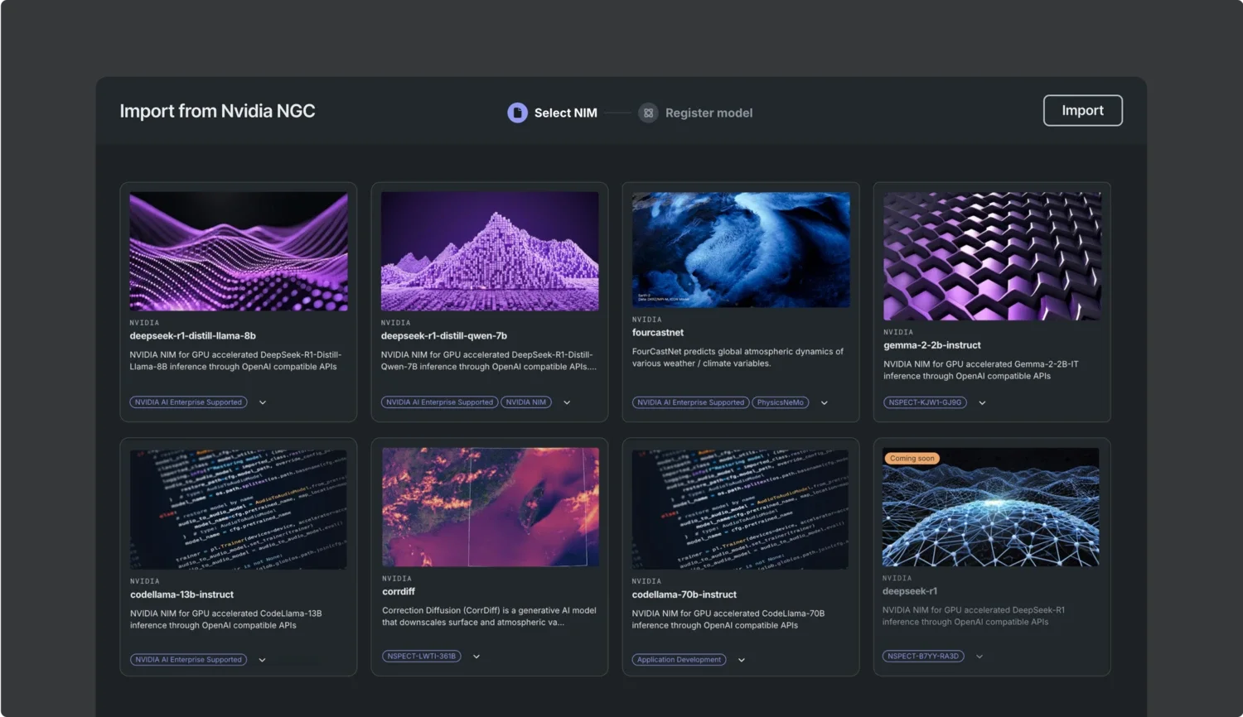The image size is (1243, 717).
Task: Click the Import button
Action: coord(1082,110)
